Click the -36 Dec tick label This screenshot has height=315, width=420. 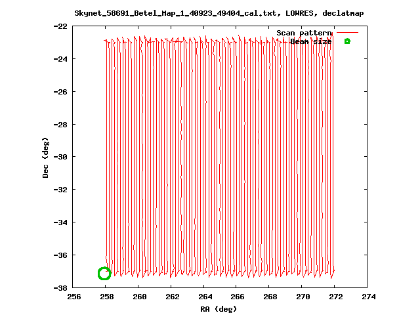pyautogui.click(x=60, y=255)
